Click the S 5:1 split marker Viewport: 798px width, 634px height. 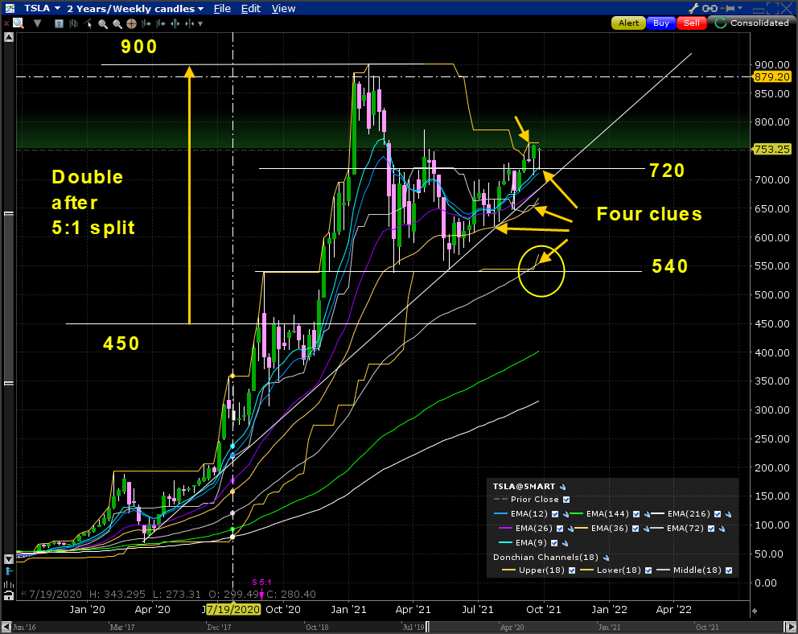[x=261, y=582]
